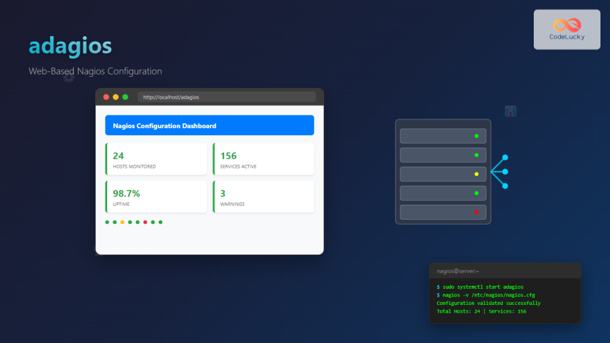The width and height of the screenshot is (610, 343).
Task: Click the yellow LED on the middle server bay
Action: tap(476, 174)
